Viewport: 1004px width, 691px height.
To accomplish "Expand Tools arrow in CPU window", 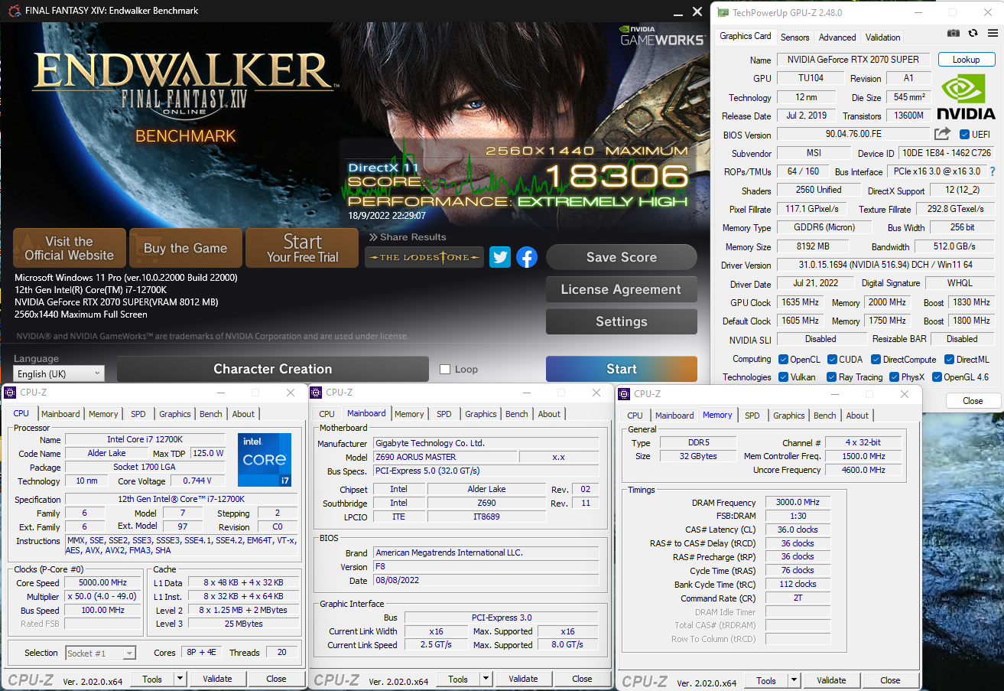I will pos(180,679).
